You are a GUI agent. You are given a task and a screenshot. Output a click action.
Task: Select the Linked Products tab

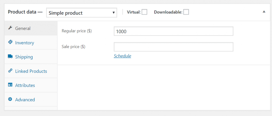click(31, 71)
